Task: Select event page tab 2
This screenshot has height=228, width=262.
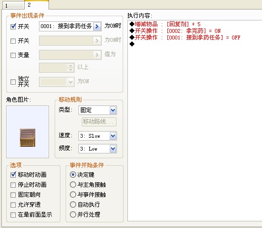Action: point(37,5)
